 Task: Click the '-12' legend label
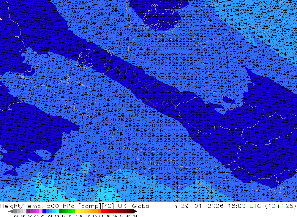click(x=62, y=216)
